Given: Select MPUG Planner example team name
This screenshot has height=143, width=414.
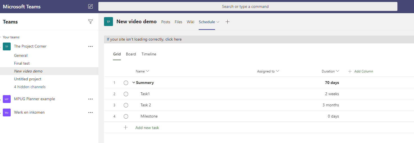Looking at the screenshot, I should [x=35, y=99].
